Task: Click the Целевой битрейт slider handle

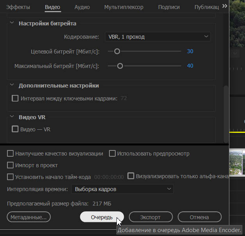Action: point(116,51)
